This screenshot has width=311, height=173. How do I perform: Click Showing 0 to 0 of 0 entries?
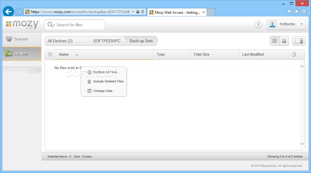285,156
